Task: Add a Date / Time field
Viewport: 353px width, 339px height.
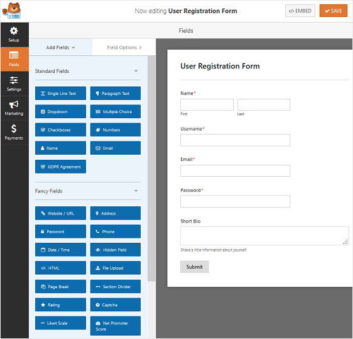Action: coord(60,250)
